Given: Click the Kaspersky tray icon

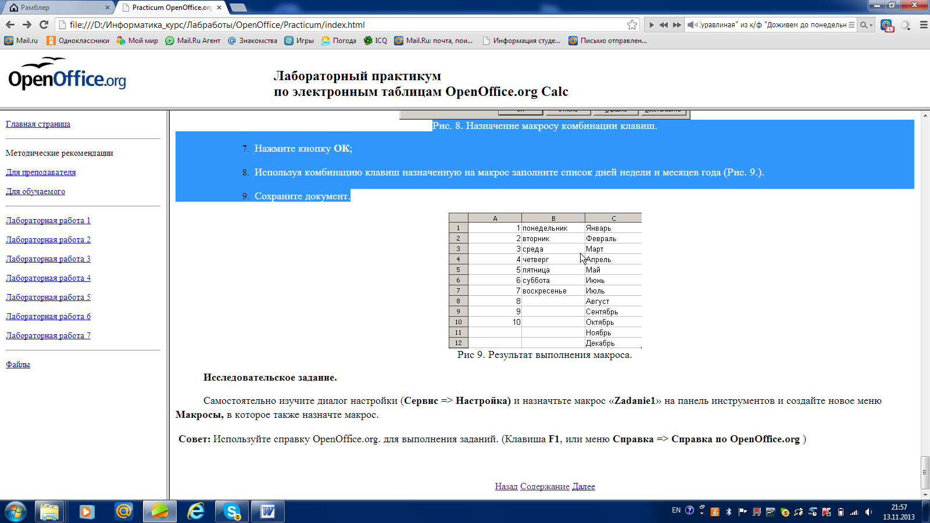Looking at the screenshot, I should [x=826, y=512].
